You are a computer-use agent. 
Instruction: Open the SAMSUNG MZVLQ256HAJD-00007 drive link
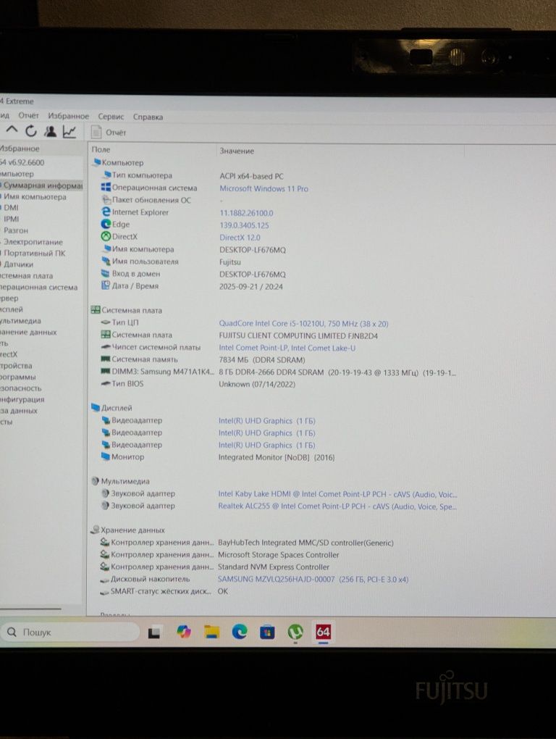313,579
